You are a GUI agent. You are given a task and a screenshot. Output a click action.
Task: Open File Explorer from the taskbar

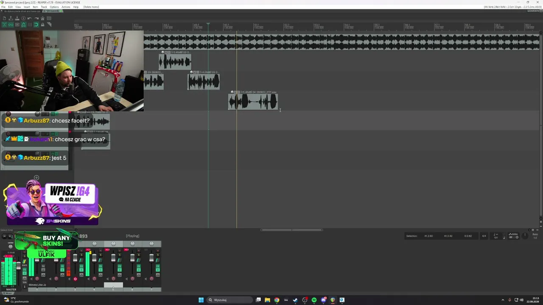pyautogui.click(x=267, y=300)
